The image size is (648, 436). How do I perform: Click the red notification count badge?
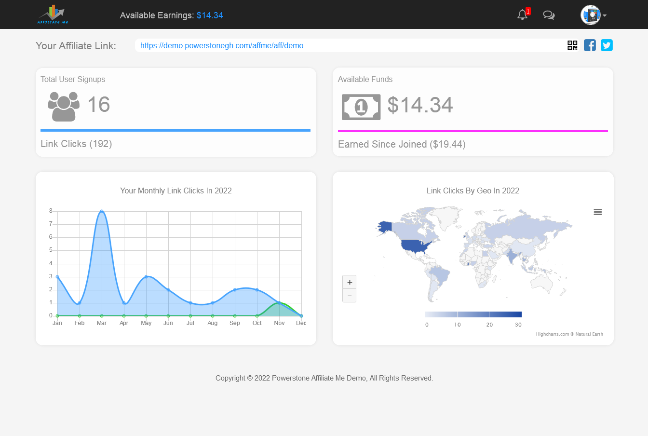[528, 11]
